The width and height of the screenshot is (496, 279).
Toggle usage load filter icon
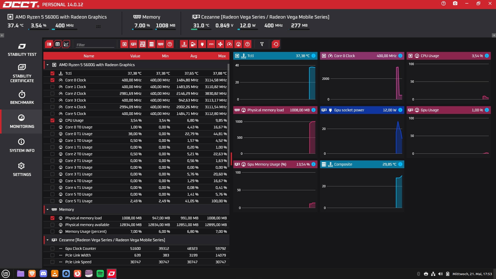(x=238, y=44)
